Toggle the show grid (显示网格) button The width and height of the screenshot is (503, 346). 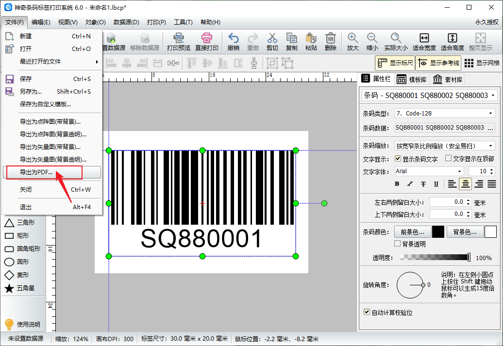482,63
